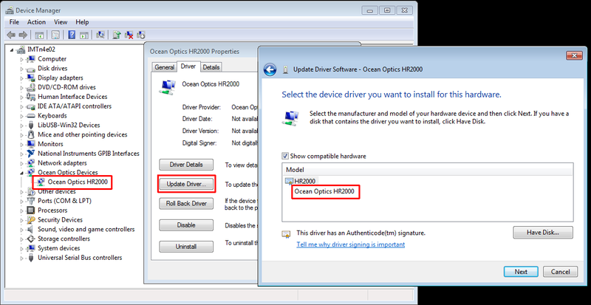The height and width of the screenshot is (305, 591).
Task: Open the Help menu
Action: point(82,22)
